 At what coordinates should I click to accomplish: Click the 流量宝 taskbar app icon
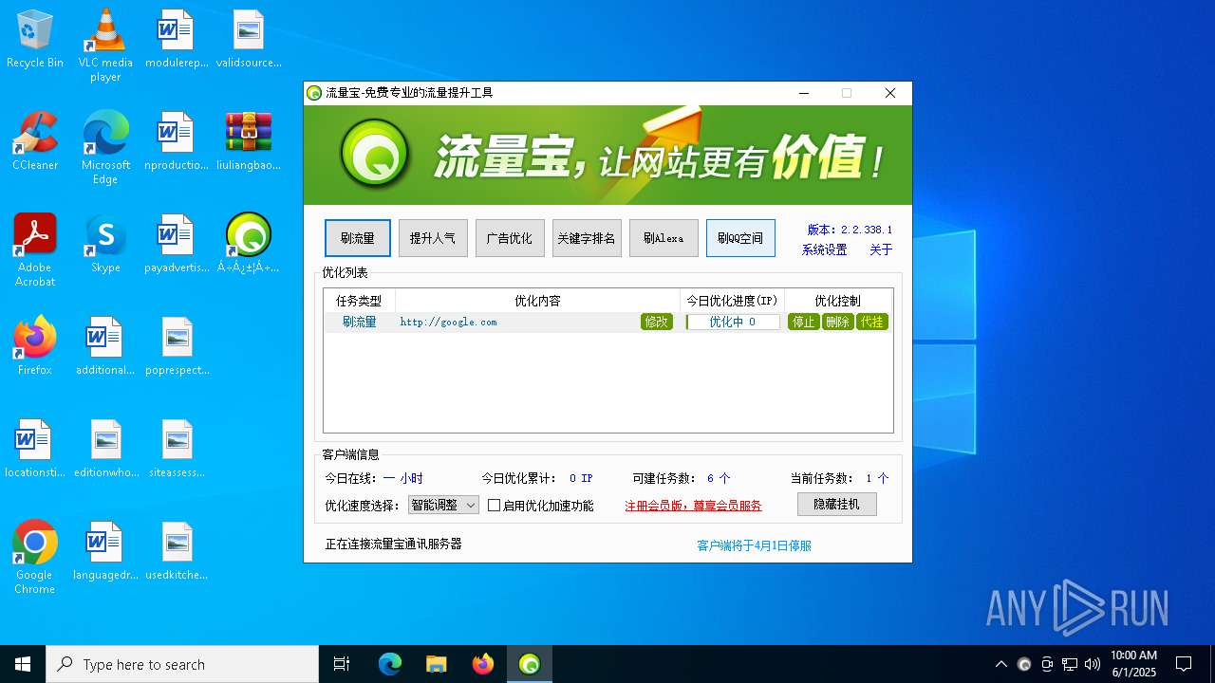530,664
